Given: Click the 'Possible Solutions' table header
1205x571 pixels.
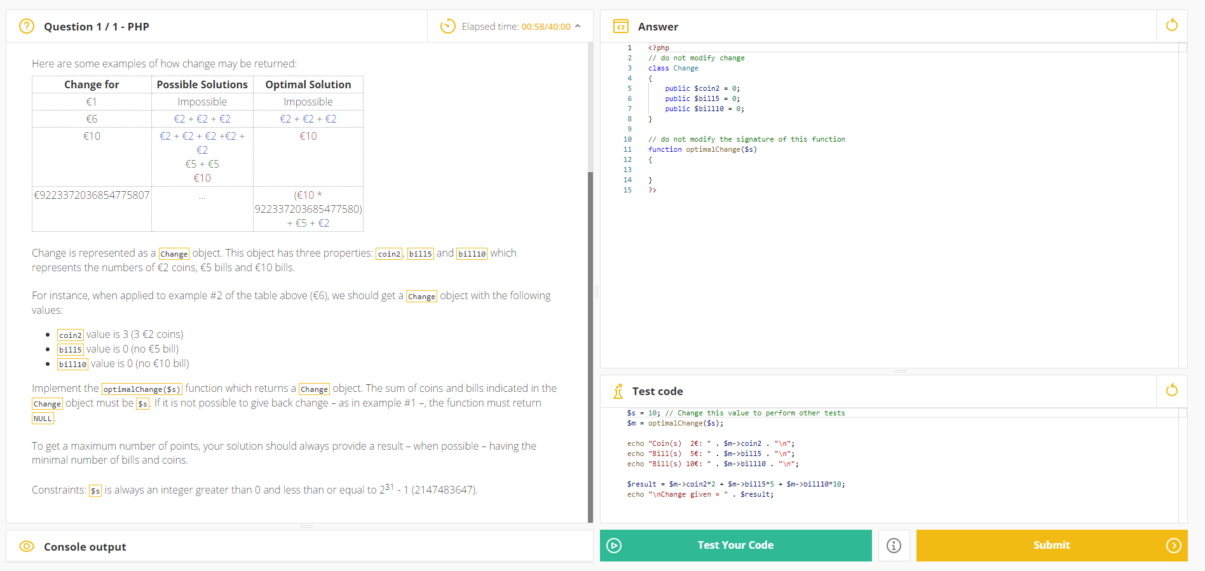Looking at the screenshot, I should pyautogui.click(x=202, y=84).
